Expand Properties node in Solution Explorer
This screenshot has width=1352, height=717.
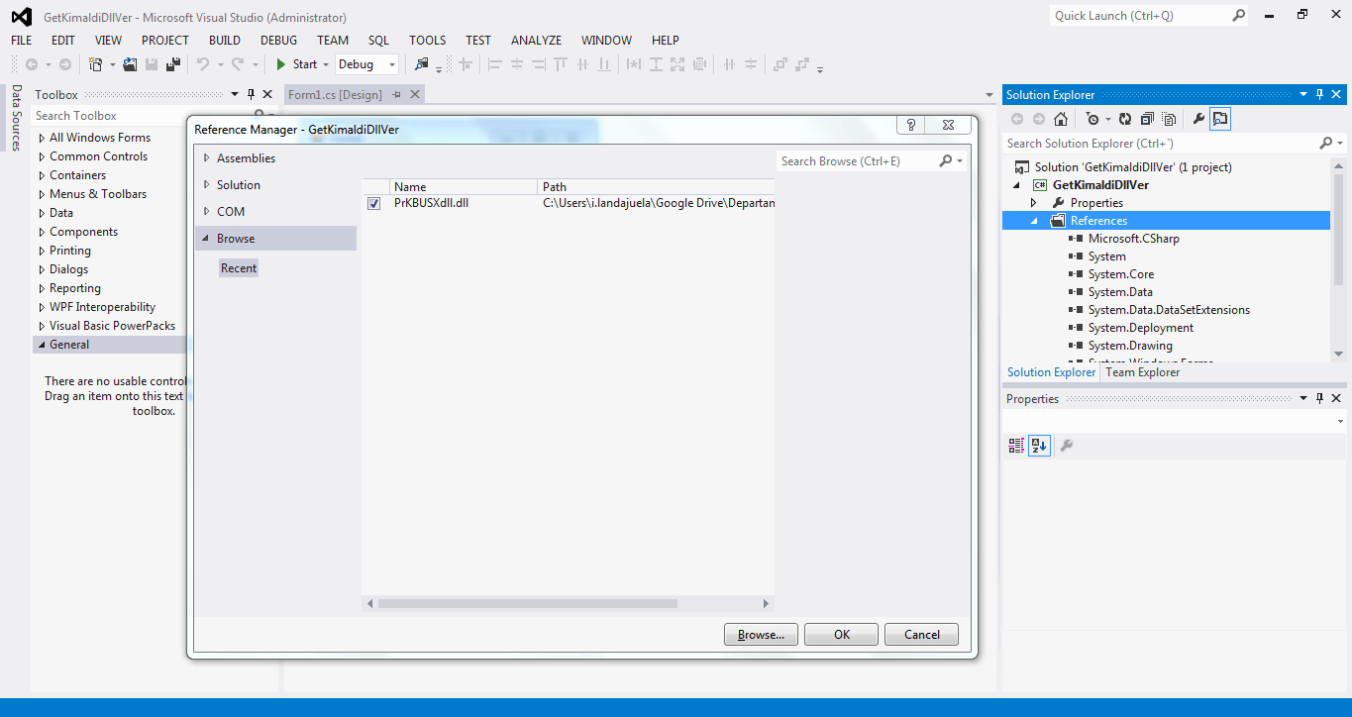[x=1034, y=202]
